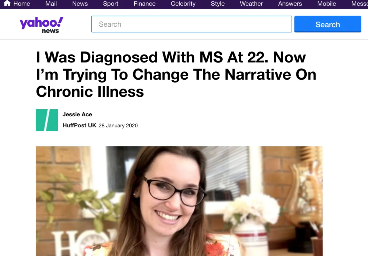Click the Home house icon

(7, 3)
